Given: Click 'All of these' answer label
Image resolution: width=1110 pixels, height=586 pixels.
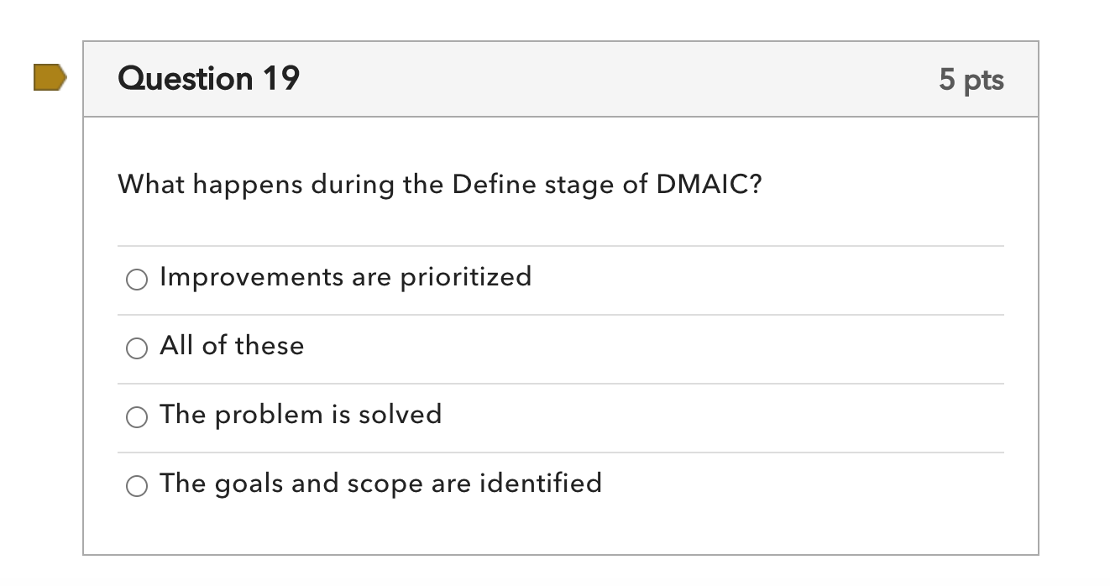Looking at the screenshot, I should click(x=232, y=346).
